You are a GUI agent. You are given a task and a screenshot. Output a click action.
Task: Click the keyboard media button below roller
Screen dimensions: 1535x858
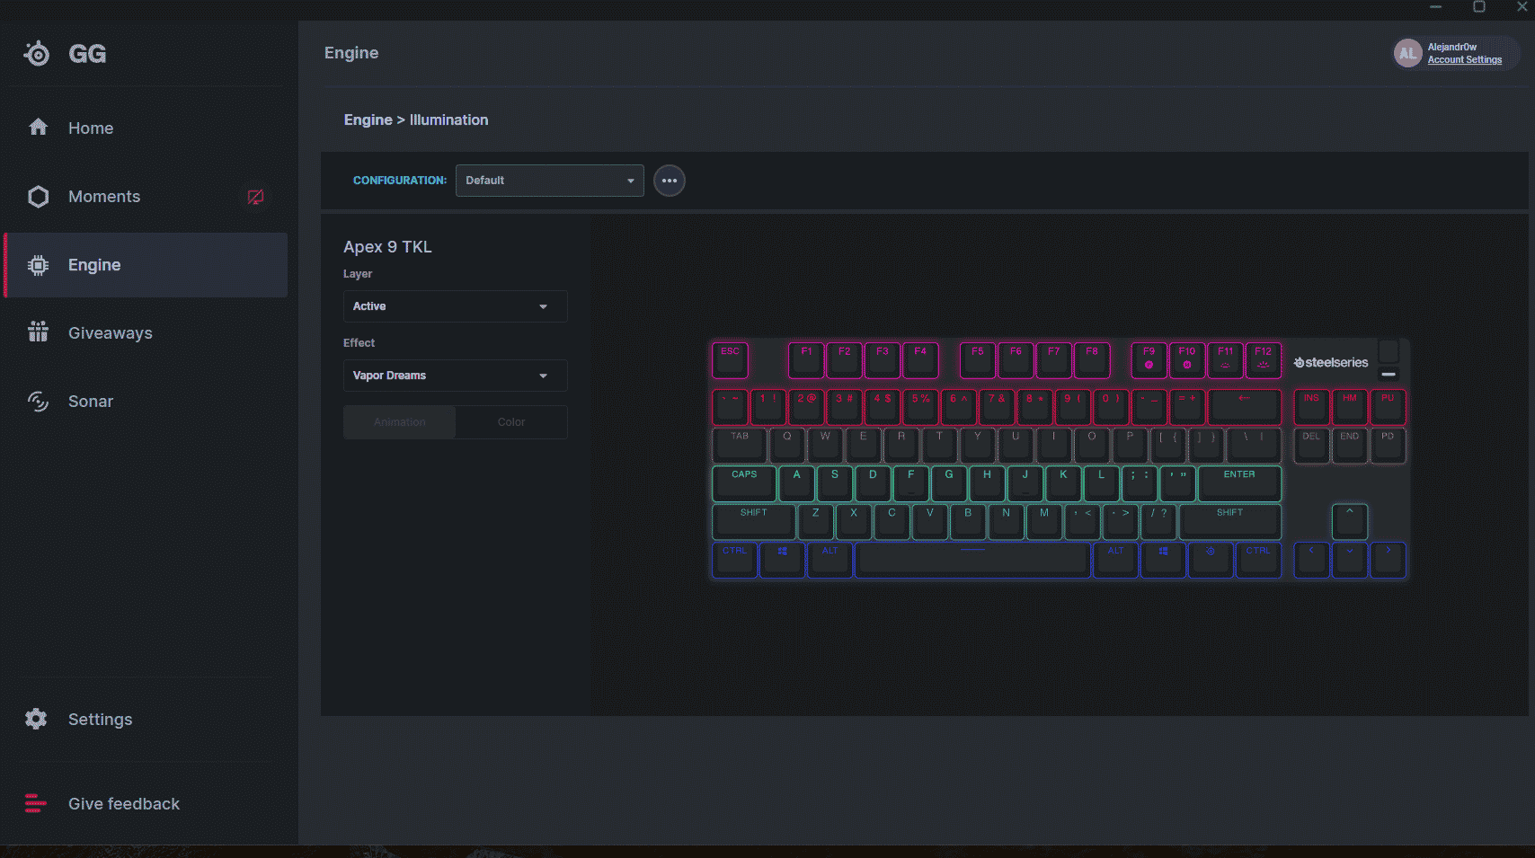1389,374
